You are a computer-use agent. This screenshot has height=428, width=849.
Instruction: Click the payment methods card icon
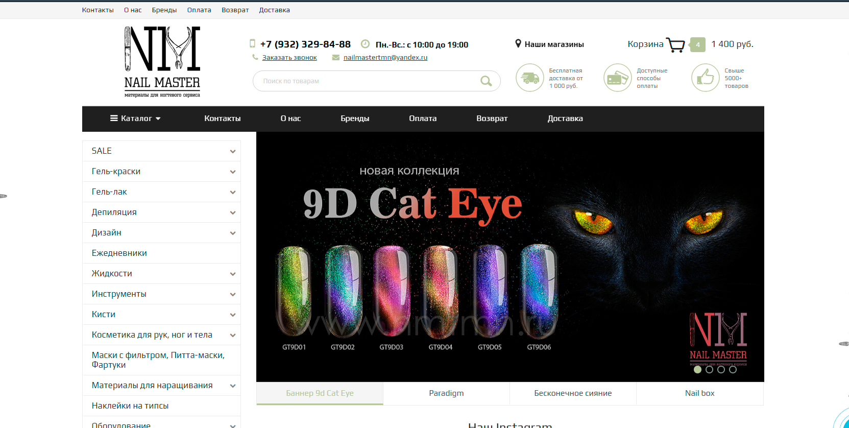coord(618,78)
